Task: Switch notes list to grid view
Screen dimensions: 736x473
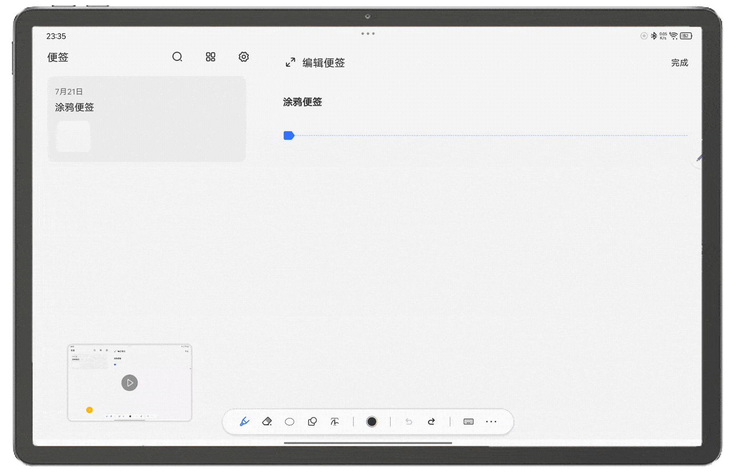Action: [210, 57]
